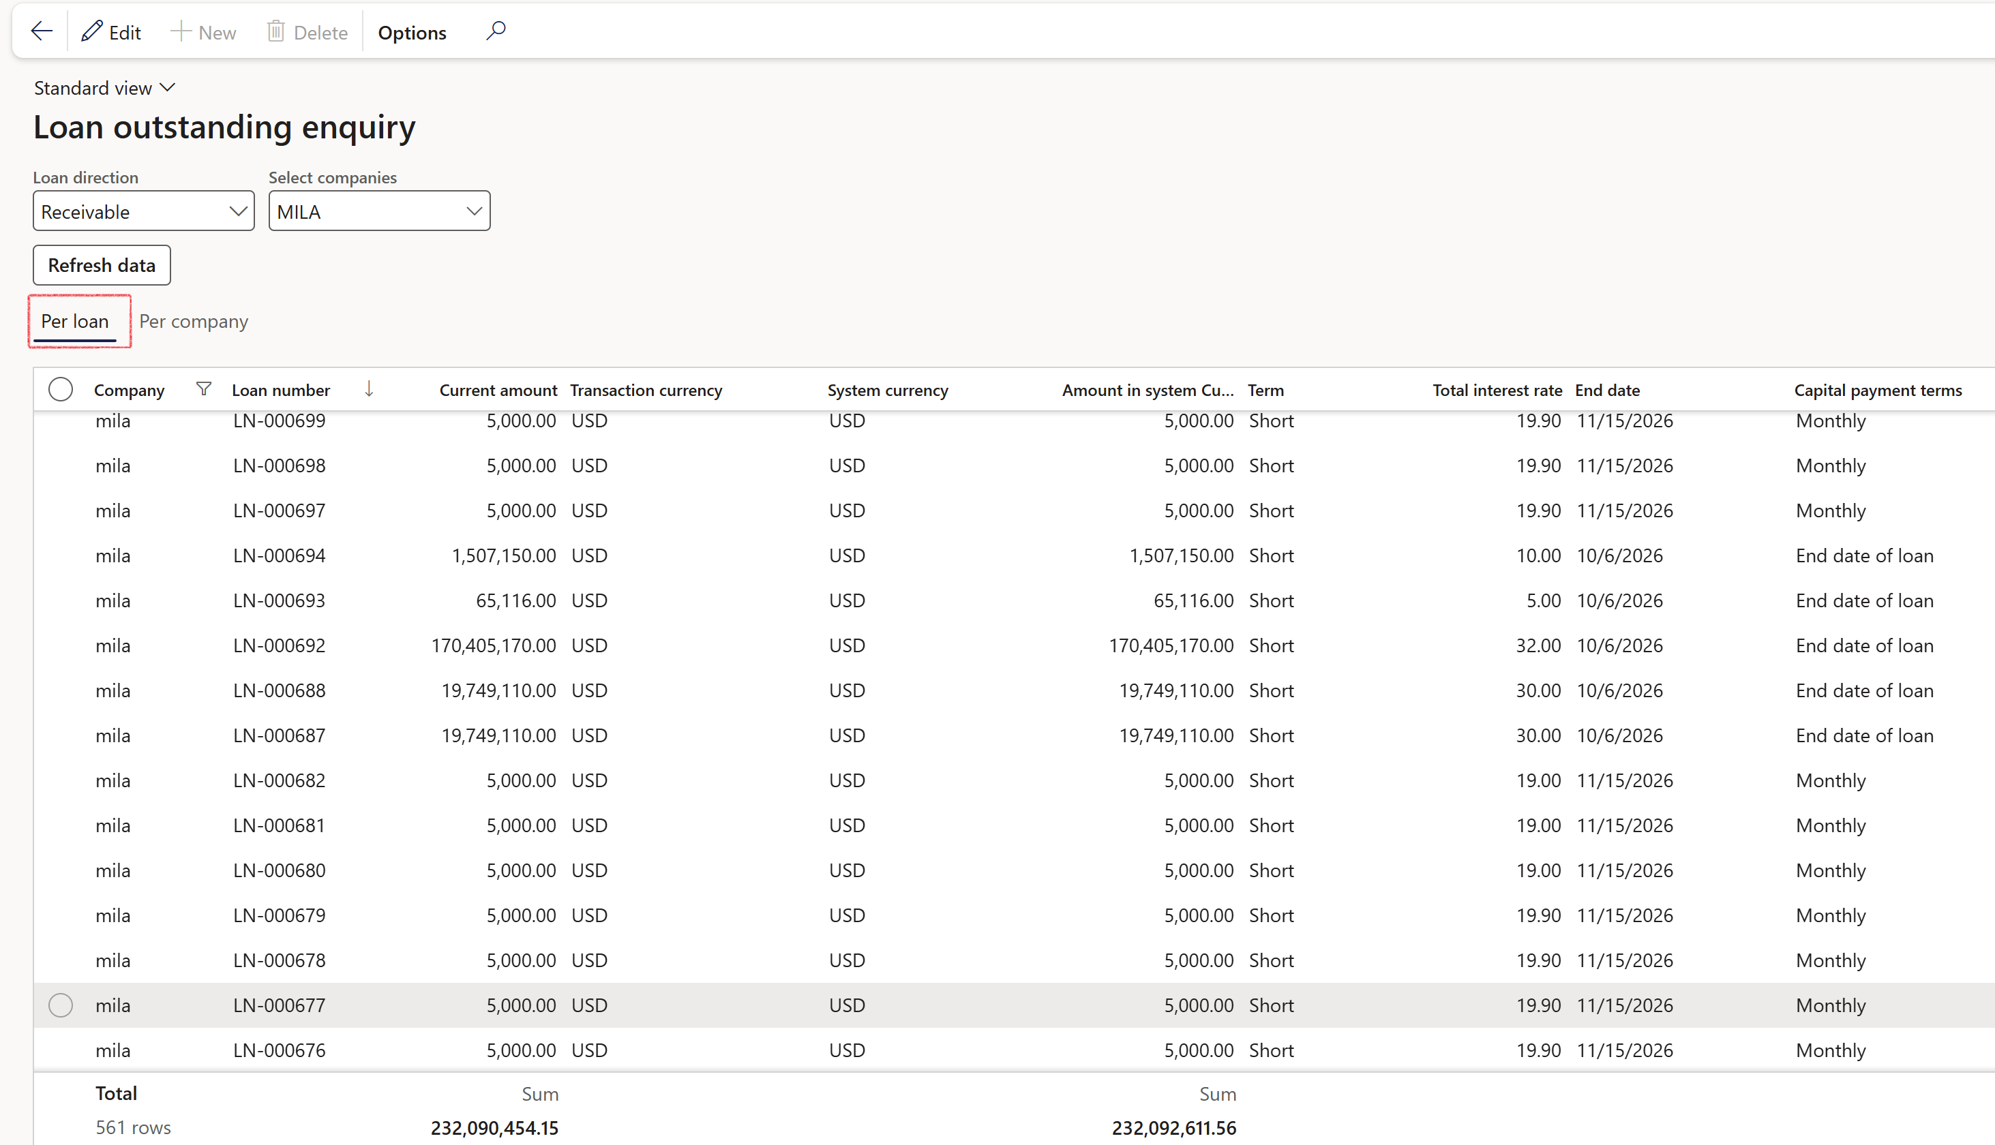This screenshot has height=1145, width=1995.
Task: Select the LN-000676 loan number cell
Action: (x=280, y=1050)
